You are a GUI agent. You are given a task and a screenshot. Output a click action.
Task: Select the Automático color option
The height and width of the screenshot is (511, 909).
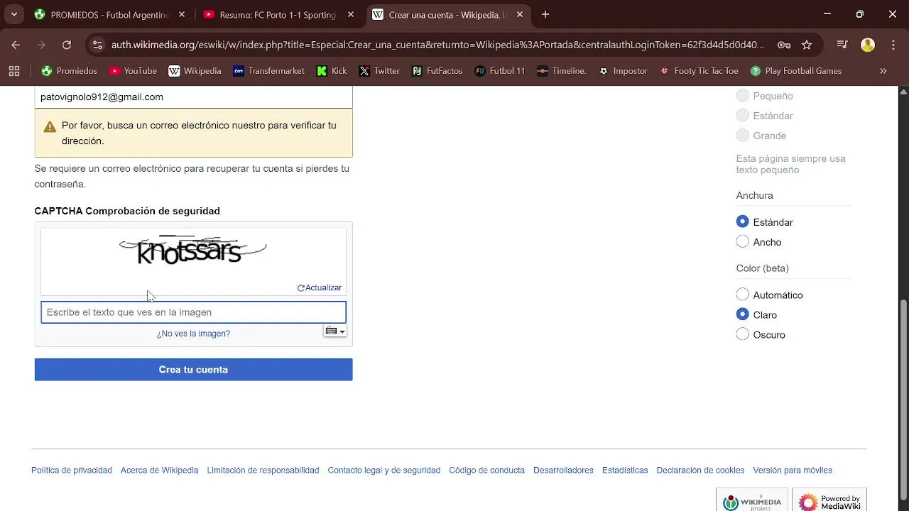point(743,295)
